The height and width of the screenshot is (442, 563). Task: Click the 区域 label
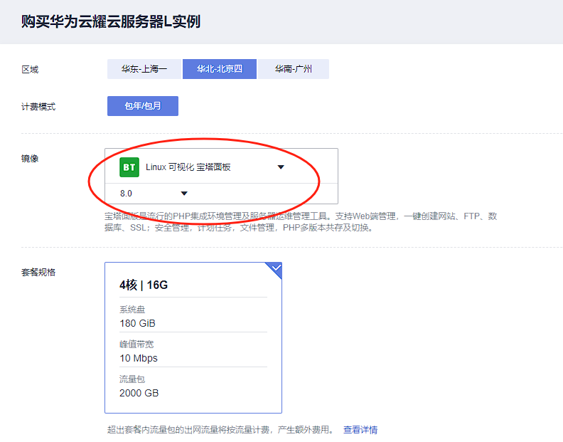tap(30, 70)
